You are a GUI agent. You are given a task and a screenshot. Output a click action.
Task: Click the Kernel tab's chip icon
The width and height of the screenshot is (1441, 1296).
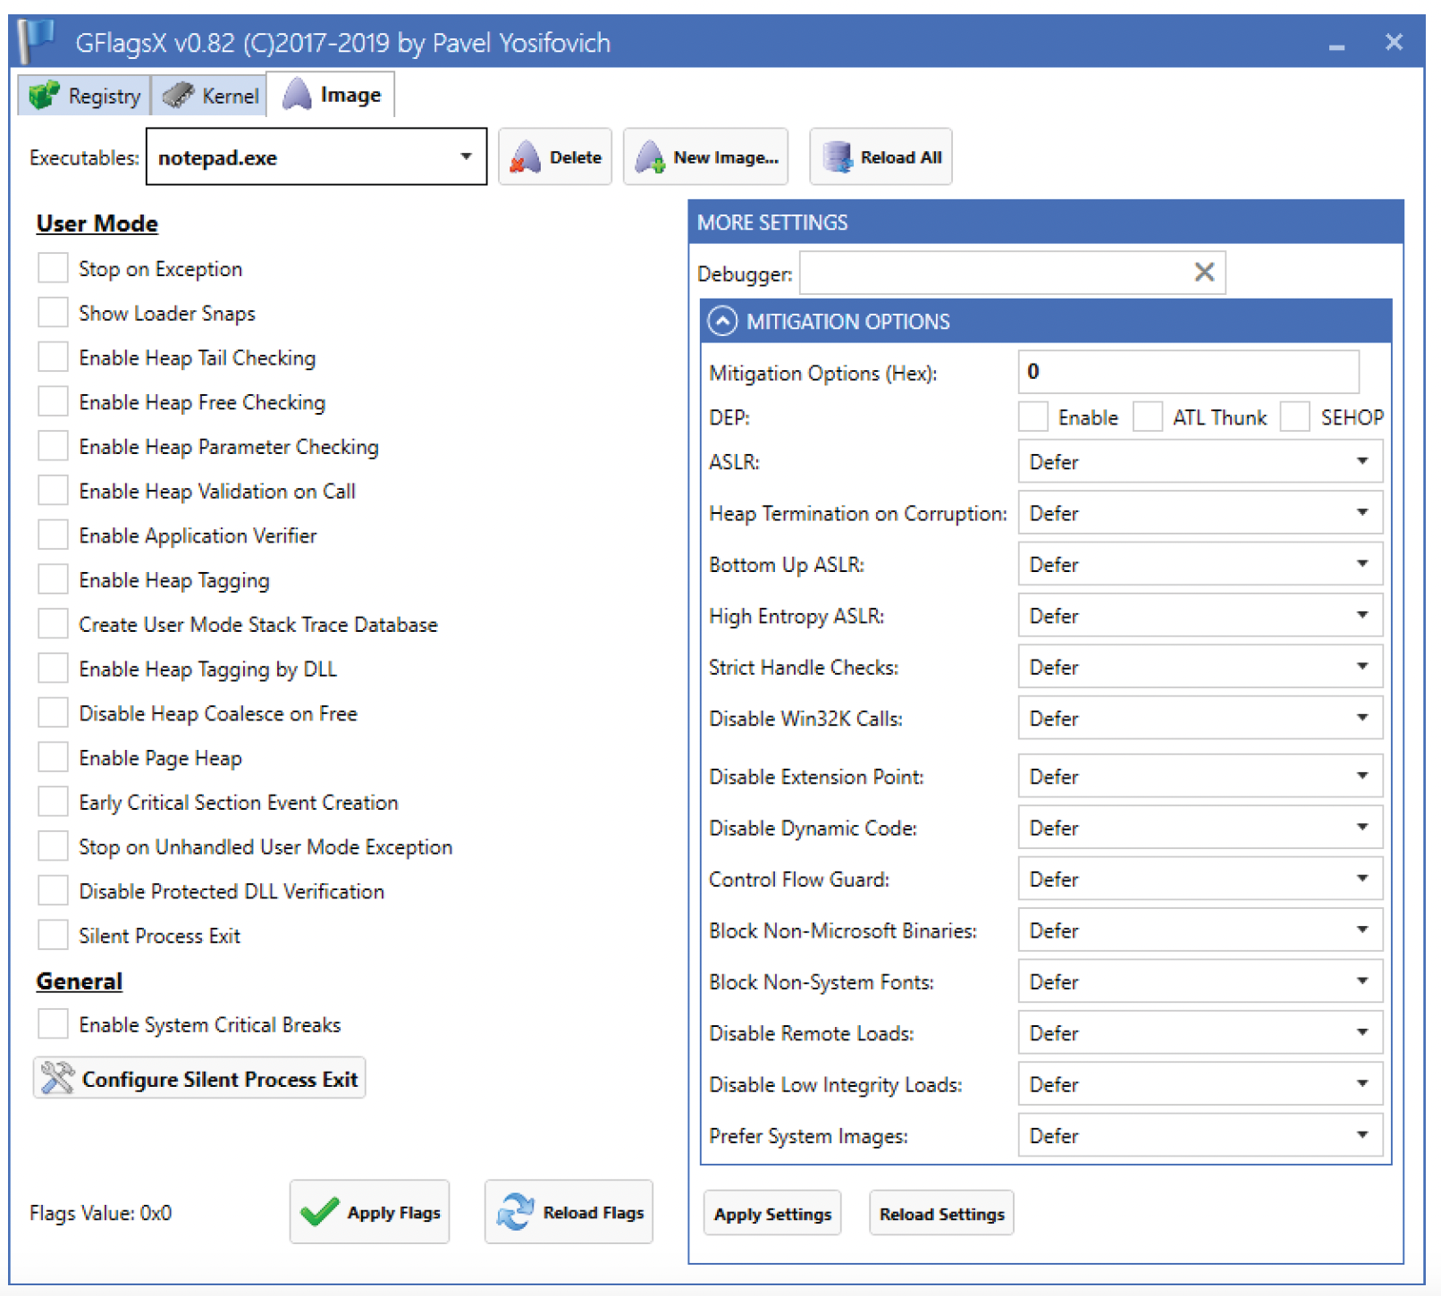click(x=179, y=95)
